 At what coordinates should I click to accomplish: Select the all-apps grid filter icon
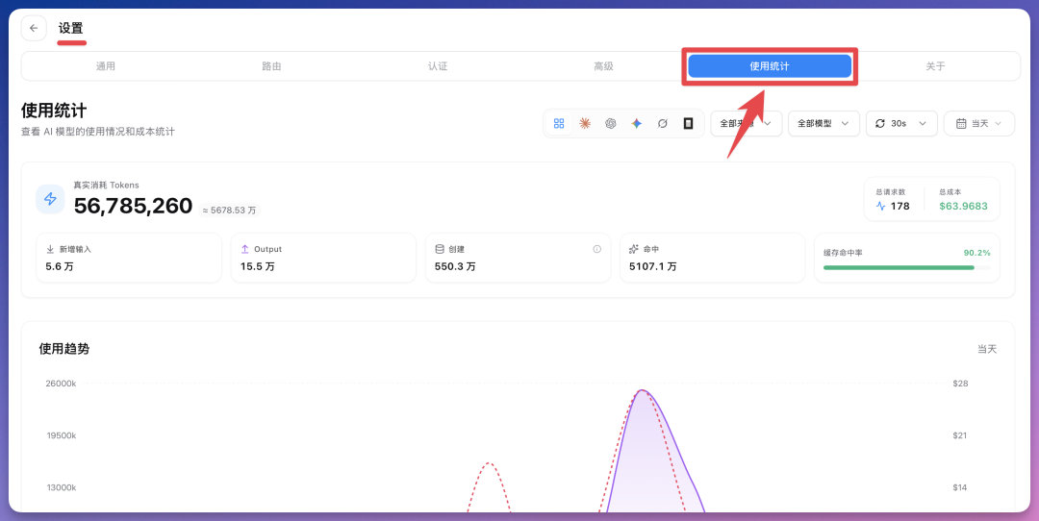pos(559,123)
